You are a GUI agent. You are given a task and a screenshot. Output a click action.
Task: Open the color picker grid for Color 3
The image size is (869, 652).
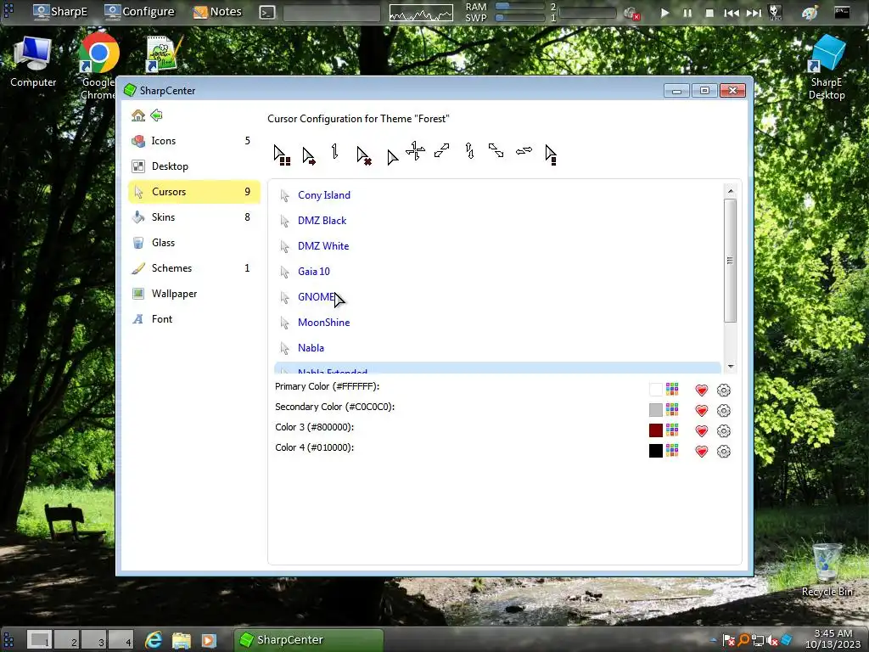click(x=672, y=430)
